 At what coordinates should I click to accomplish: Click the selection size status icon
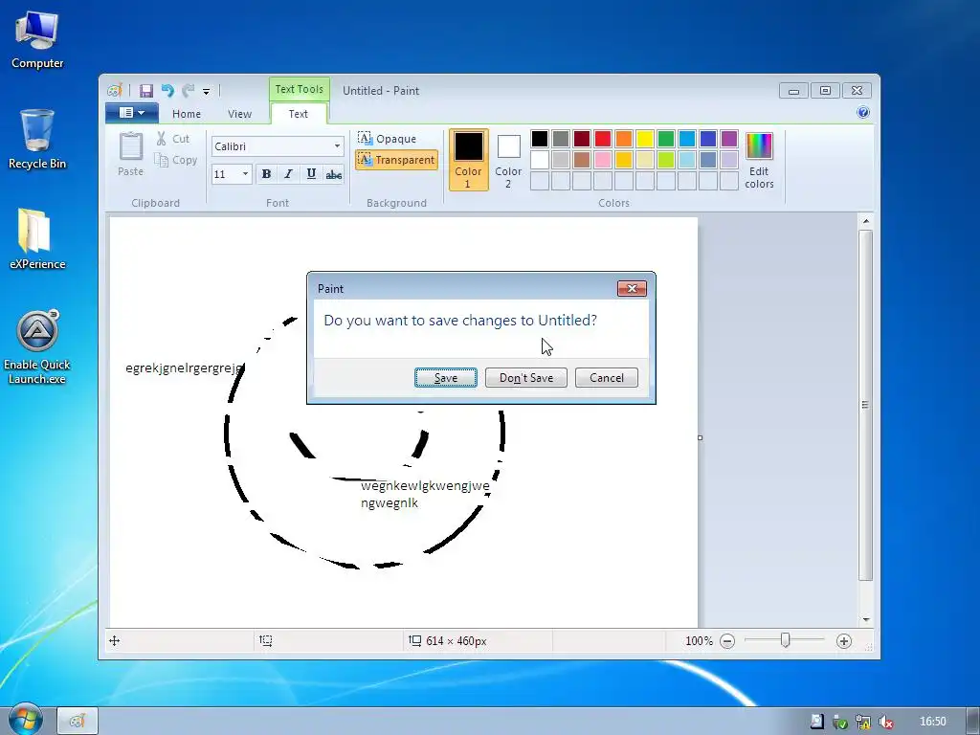click(266, 640)
